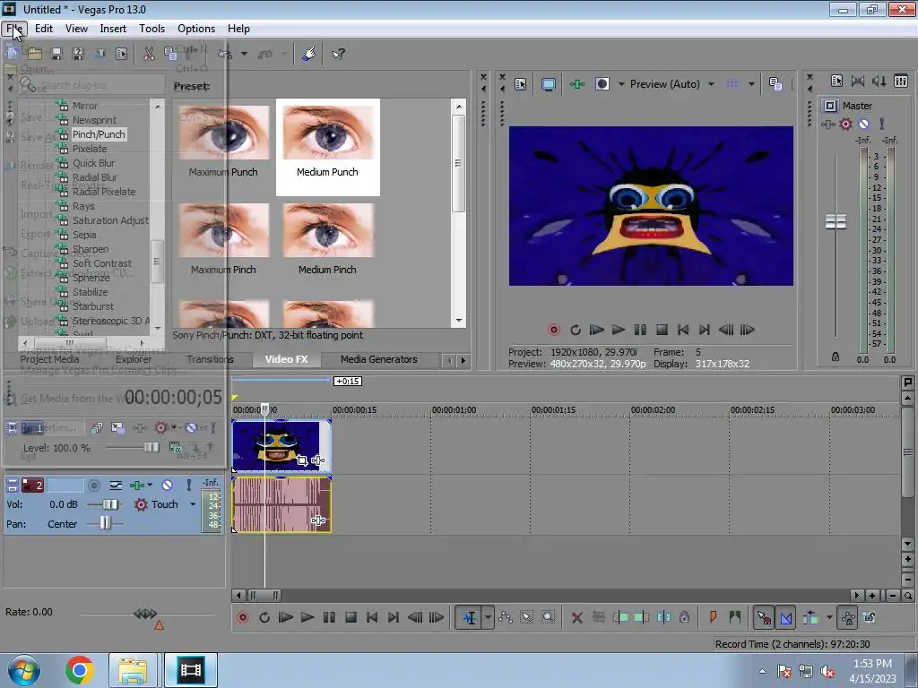Select Pinch/Punch in the plug-in list
This screenshot has width=918, height=688.
tap(99, 134)
